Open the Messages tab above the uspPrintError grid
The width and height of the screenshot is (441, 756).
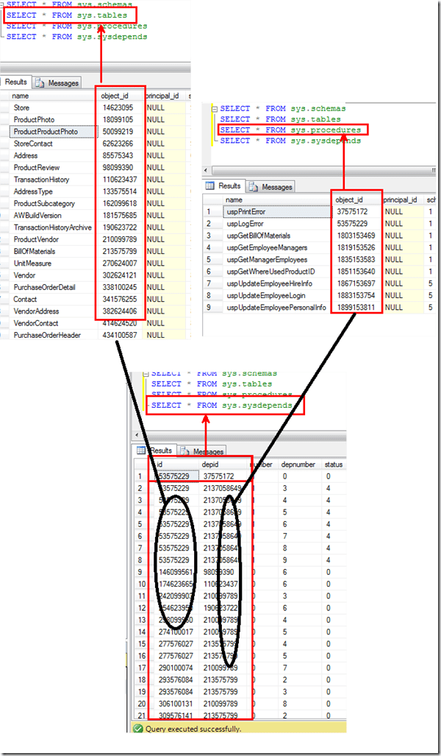(x=271, y=187)
